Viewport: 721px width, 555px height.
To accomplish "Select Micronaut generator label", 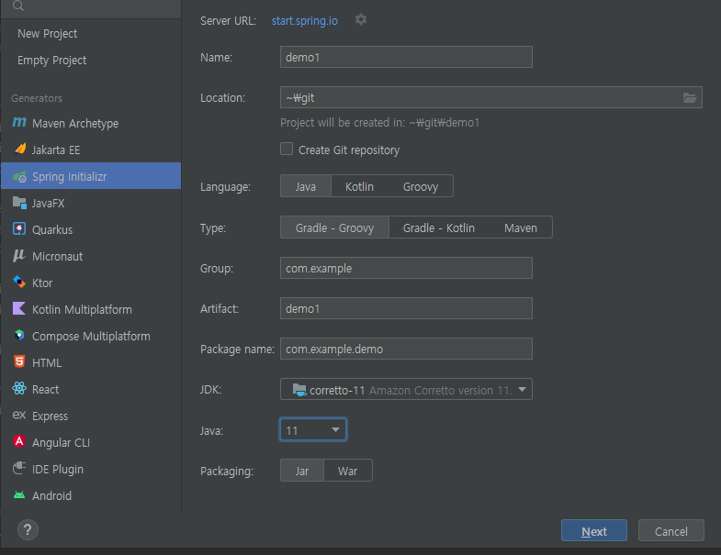I will [58, 256].
